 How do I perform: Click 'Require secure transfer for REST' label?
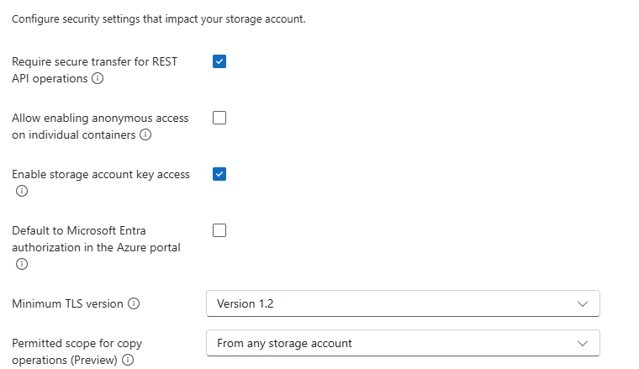point(94,61)
